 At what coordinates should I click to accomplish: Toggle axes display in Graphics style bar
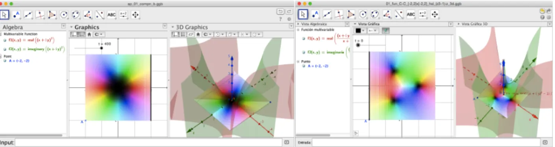(x=74, y=34)
